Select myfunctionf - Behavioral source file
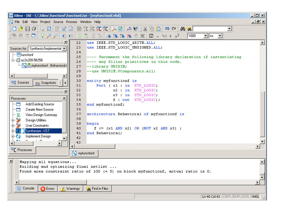This screenshot has height=211, width=281. pos(48,65)
